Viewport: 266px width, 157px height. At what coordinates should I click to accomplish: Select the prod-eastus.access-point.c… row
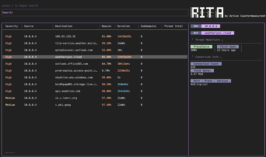pos(95,70)
